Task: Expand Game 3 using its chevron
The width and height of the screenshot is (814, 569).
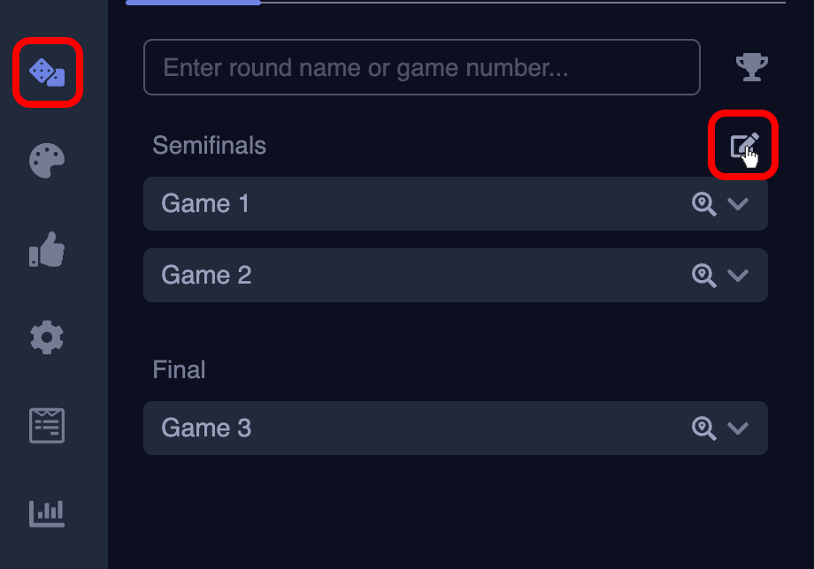Action: pos(738,429)
